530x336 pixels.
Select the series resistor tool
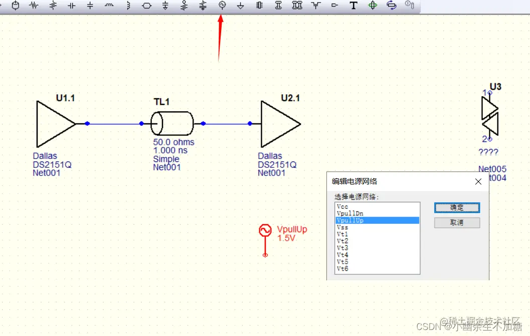pos(34,6)
